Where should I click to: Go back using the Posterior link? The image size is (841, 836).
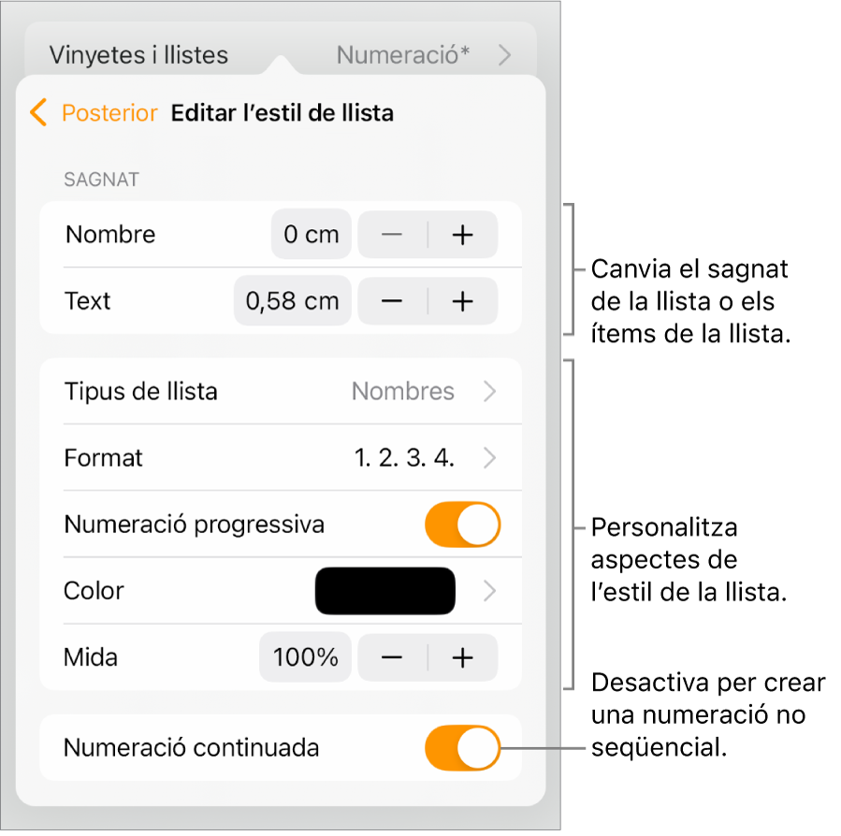coord(109,113)
